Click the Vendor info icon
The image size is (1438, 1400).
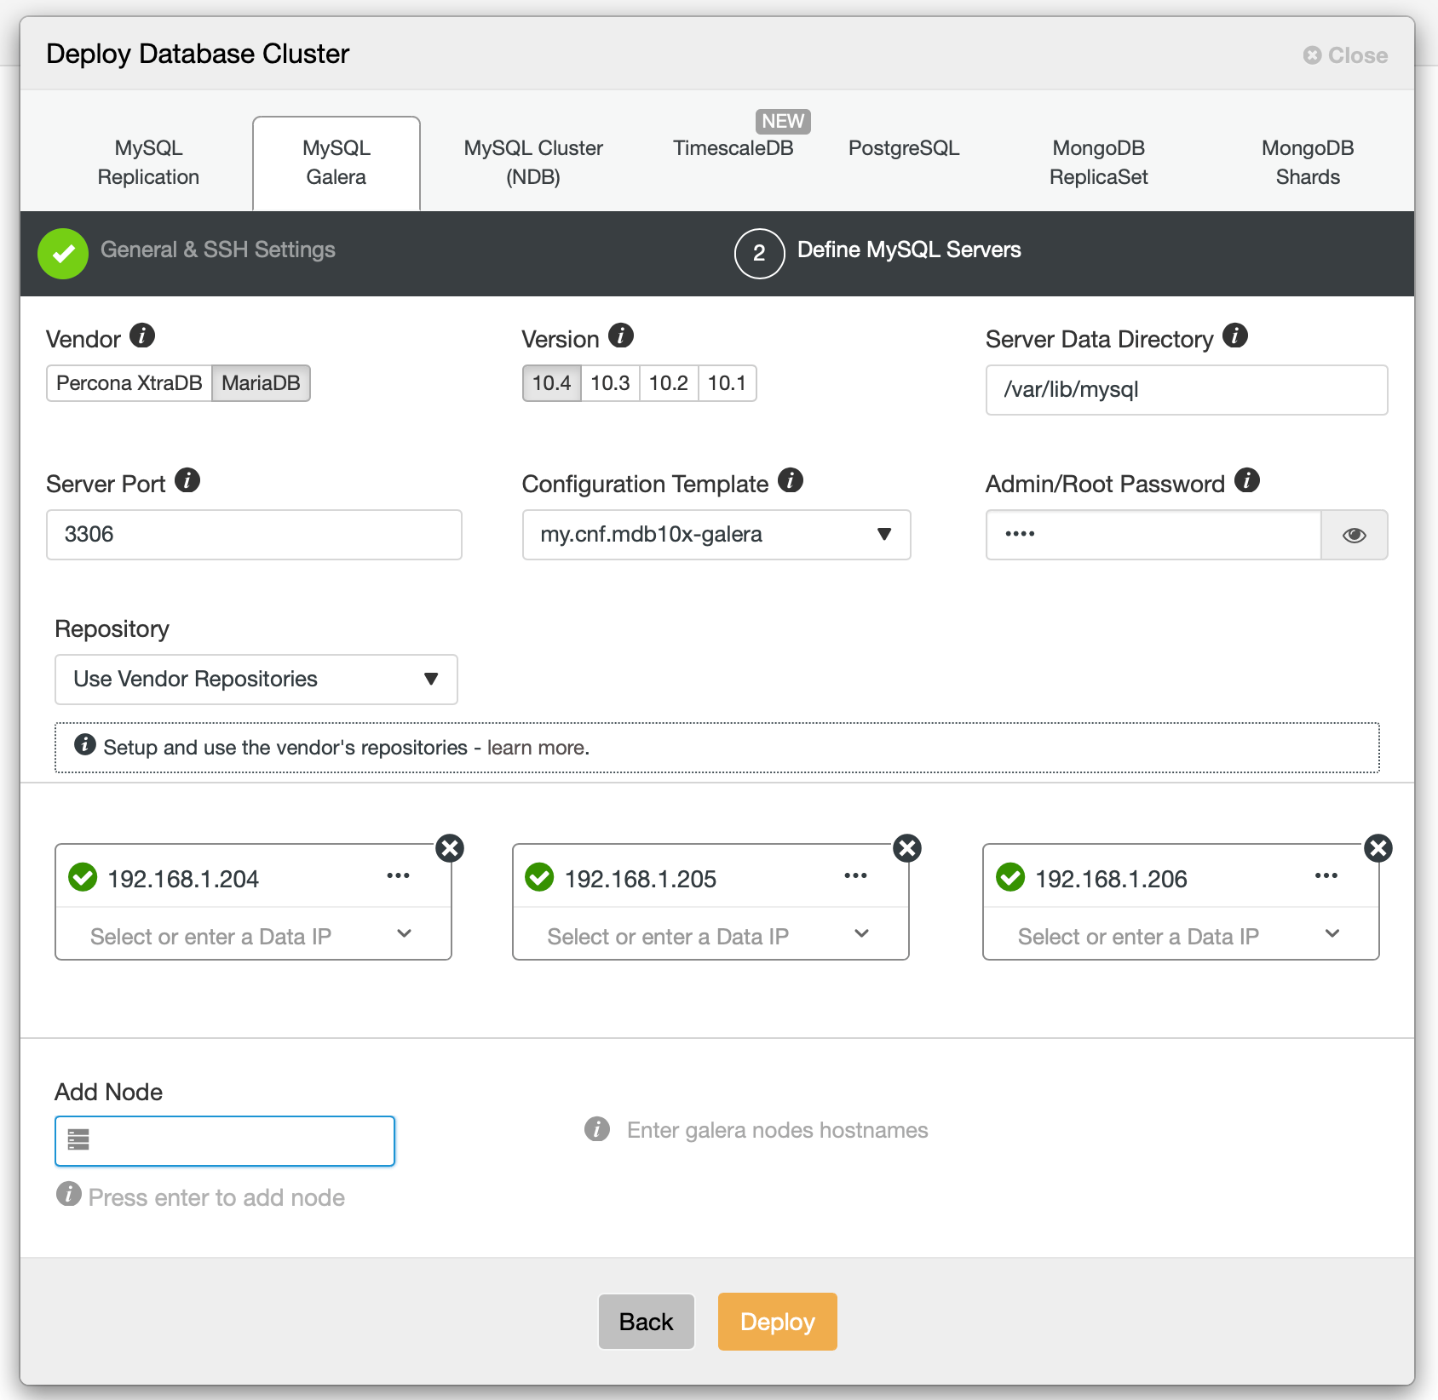tap(143, 335)
